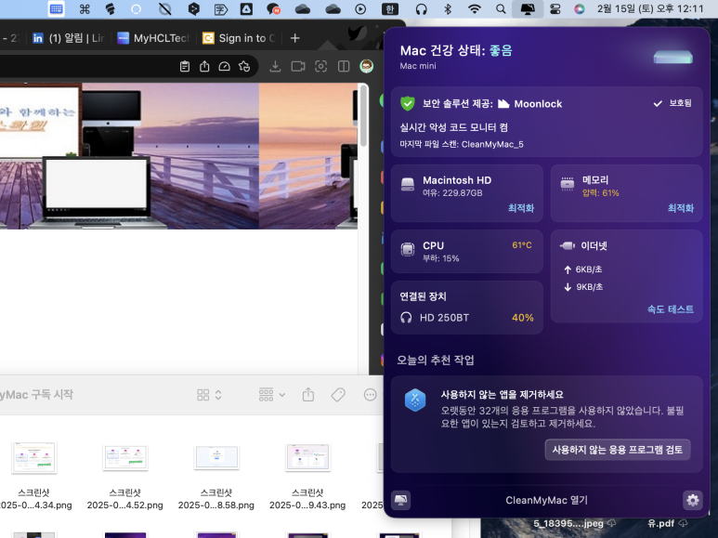This screenshot has height=538, width=718.
Task: Click the browser video camera icon
Action: (x=298, y=67)
